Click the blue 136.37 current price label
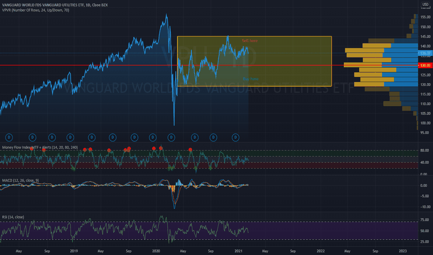433x255 pixels. click(x=425, y=53)
